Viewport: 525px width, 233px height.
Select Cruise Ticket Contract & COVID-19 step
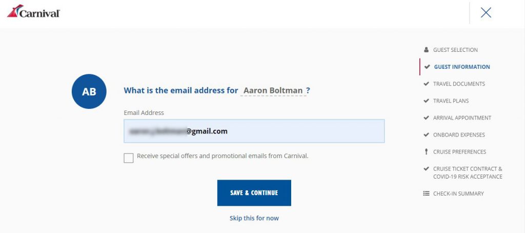pyautogui.click(x=467, y=172)
